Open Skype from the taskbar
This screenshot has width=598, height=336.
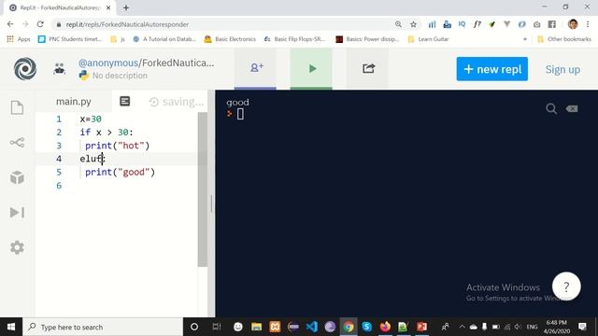point(367,327)
